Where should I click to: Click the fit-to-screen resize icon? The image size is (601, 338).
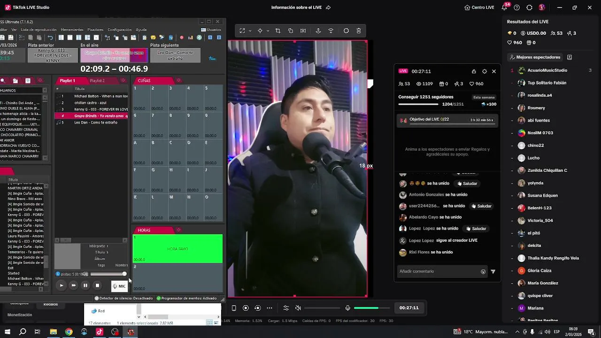point(242,31)
